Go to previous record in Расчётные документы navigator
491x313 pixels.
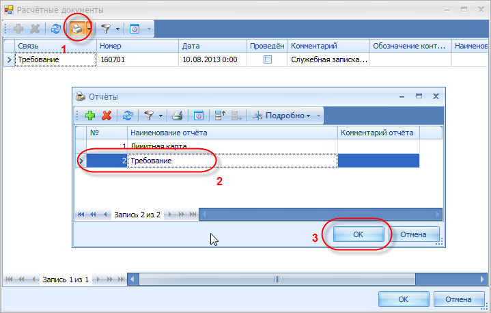point(33,279)
